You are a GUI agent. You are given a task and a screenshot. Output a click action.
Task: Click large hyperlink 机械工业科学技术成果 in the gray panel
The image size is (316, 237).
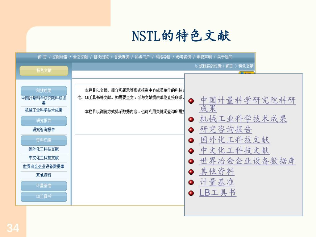243,119
